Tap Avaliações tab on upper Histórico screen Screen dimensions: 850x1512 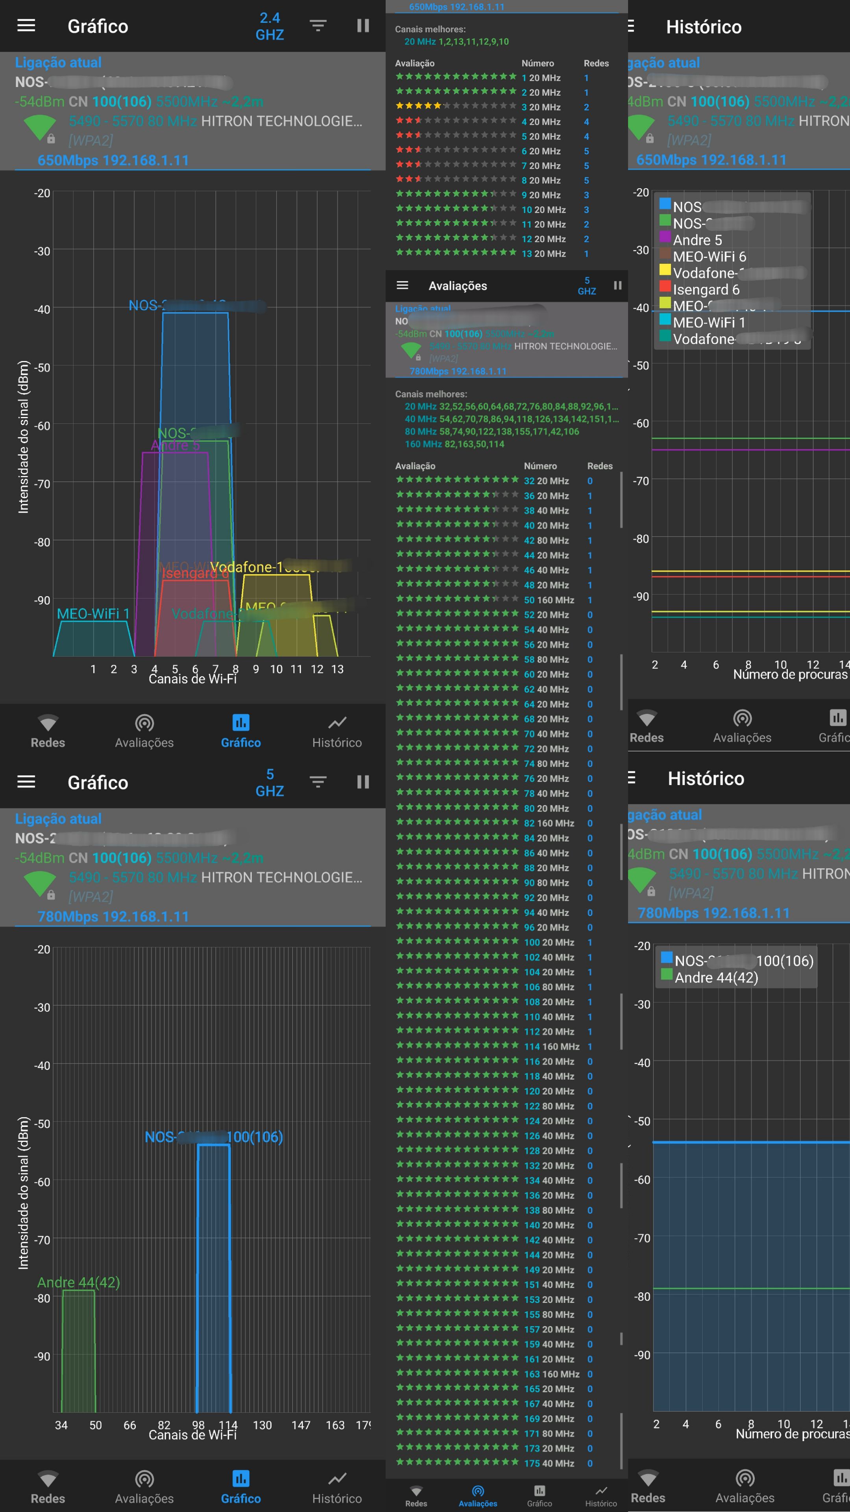click(742, 726)
